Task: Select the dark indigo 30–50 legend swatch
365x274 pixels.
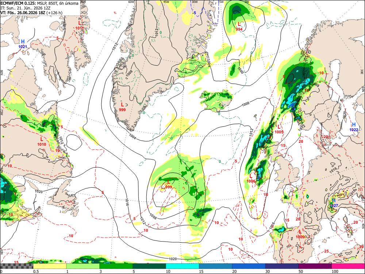Action: (x=282, y=266)
